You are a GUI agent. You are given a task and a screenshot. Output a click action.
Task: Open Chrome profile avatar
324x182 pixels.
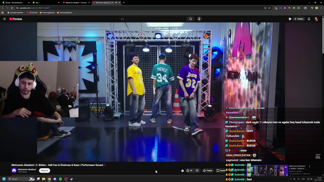(317, 8)
